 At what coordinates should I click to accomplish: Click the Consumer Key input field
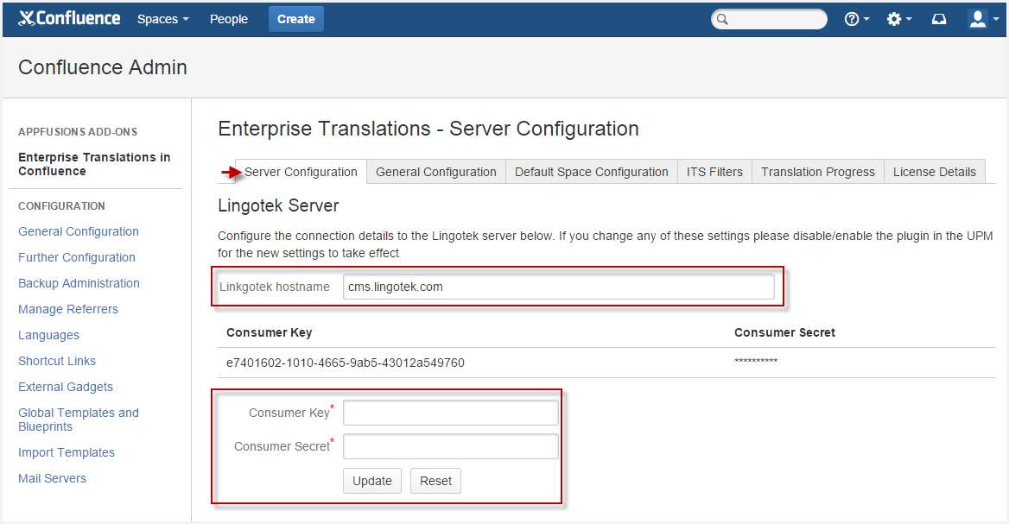(x=450, y=413)
